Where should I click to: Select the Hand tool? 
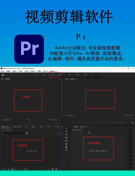[x=66, y=147]
